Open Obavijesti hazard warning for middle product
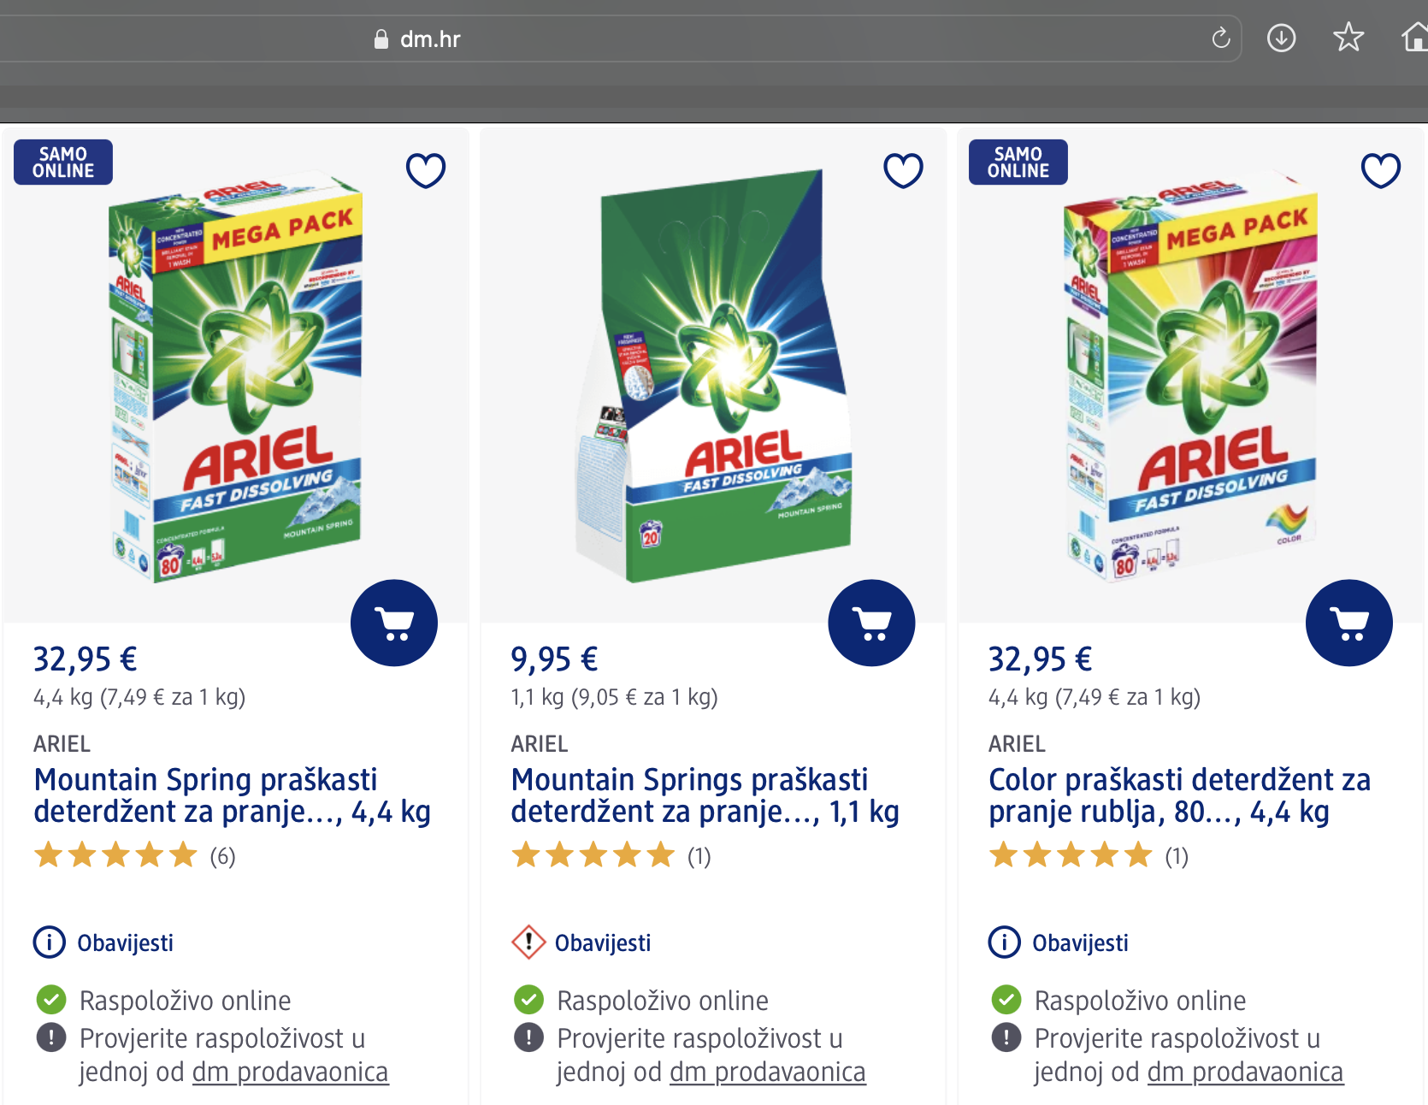This screenshot has height=1105, width=1428. [x=581, y=942]
